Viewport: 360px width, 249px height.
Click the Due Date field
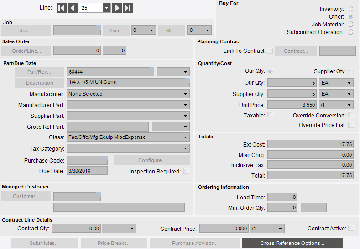pyautogui.click(x=87, y=171)
